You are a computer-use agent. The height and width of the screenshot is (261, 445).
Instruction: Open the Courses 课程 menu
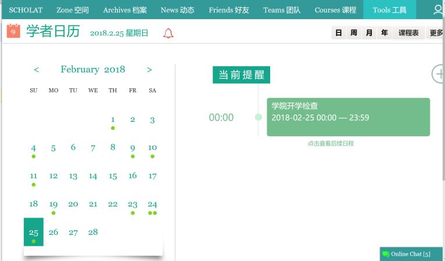click(x=335, y=10)
